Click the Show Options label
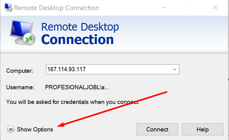This screenshot has width=229, height=140. click(35, 129)
